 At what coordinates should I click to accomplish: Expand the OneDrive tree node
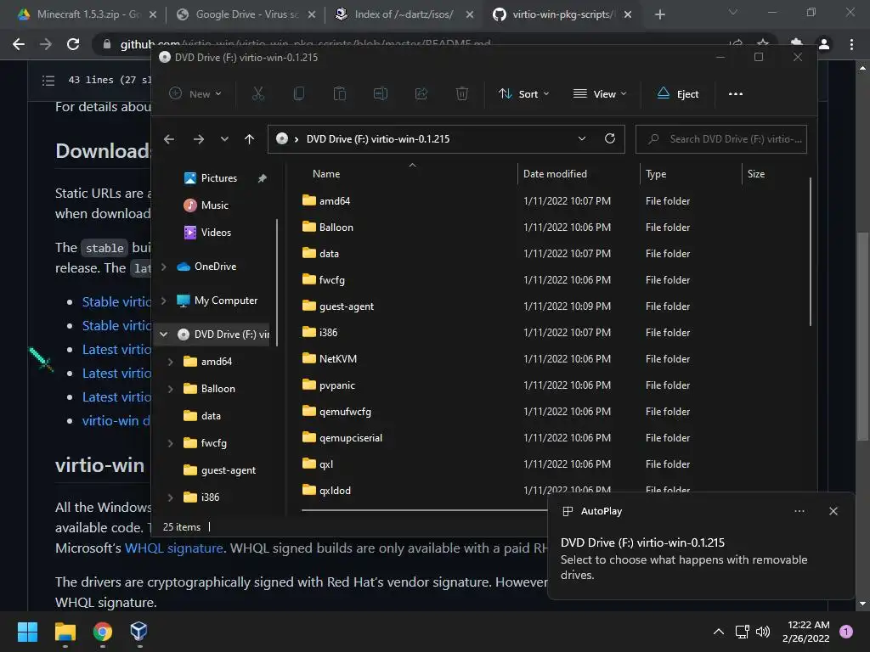pos(164,267)
